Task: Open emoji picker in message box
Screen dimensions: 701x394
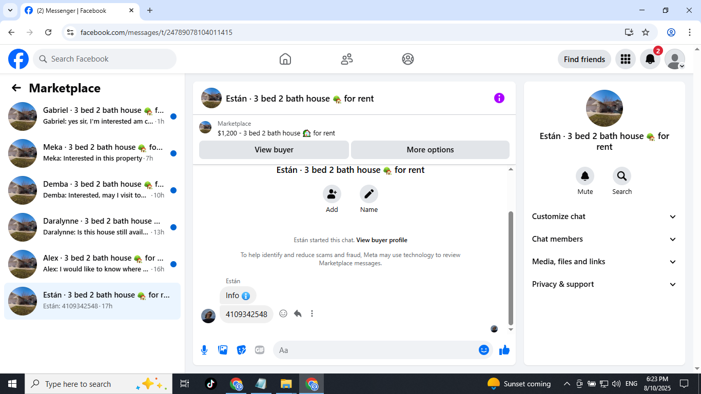Action: pyautogui.click(x=483, y=350)
